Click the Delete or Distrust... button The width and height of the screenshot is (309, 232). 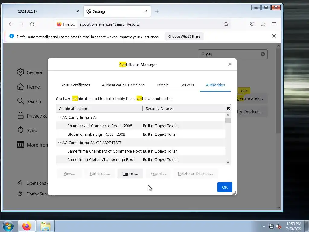point(196,173)
